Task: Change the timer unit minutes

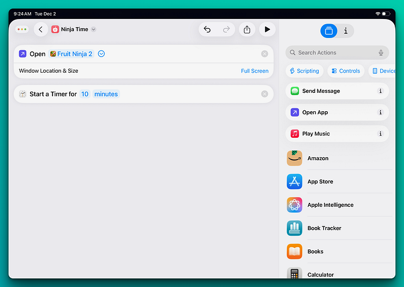Action: pyautogui.click(x=106, y=94)
